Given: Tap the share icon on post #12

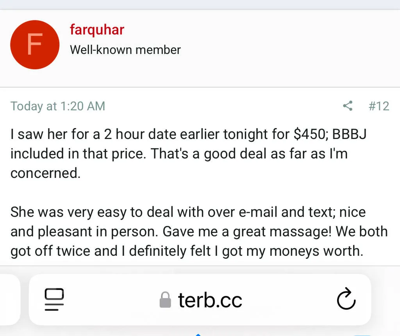Looking at the screenshot, I should pos(347,106).
